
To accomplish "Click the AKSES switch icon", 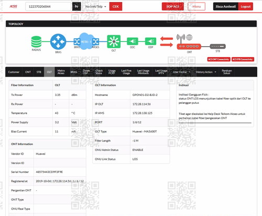I will (x=96, y=42).
